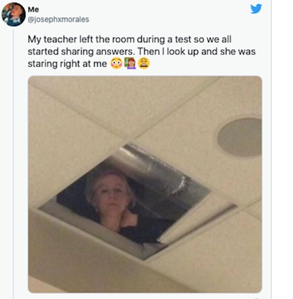293x299 pixels.
Task: Click the word "teacher" in the tweet
Action: (60, 39)
